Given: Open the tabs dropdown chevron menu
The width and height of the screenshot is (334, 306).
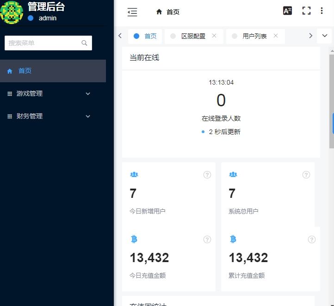Looking at the screenshot, I should tap(324, 36).
